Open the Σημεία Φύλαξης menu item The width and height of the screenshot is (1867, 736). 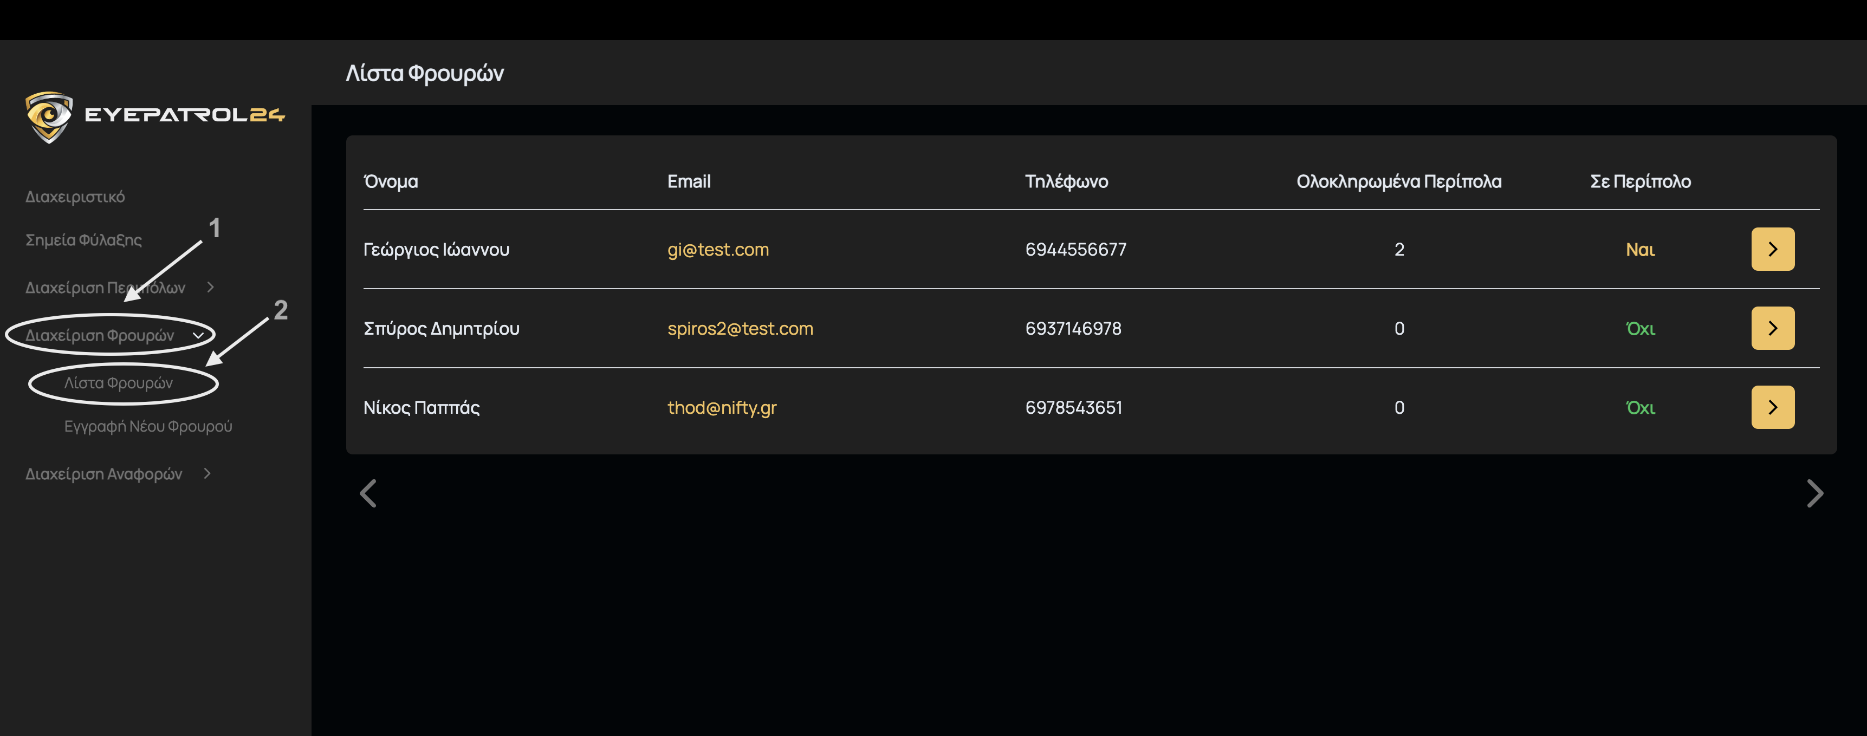point(83,240)
